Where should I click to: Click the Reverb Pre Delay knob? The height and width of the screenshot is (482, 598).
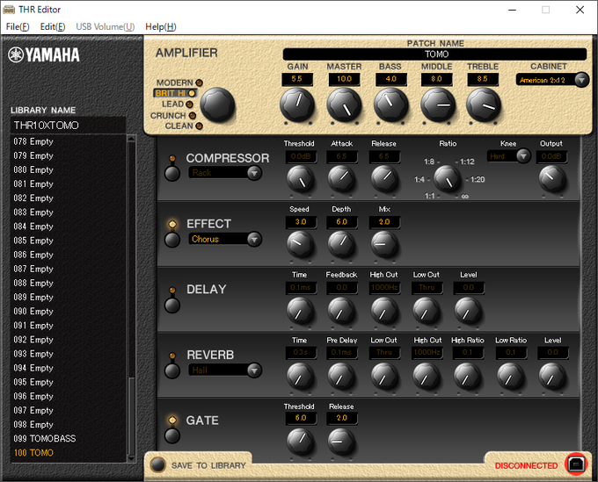coord(341,376)
